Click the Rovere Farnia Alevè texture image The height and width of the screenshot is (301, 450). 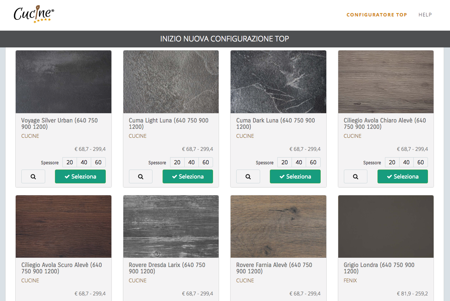[x=278, y=226]
